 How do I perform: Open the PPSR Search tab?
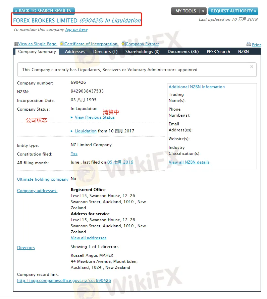click(x=218, y=52)
